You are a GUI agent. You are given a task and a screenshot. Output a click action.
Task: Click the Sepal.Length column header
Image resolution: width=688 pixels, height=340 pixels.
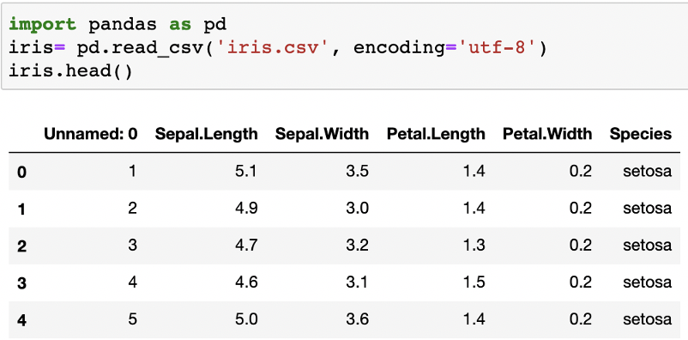click(x=206, y=134)
